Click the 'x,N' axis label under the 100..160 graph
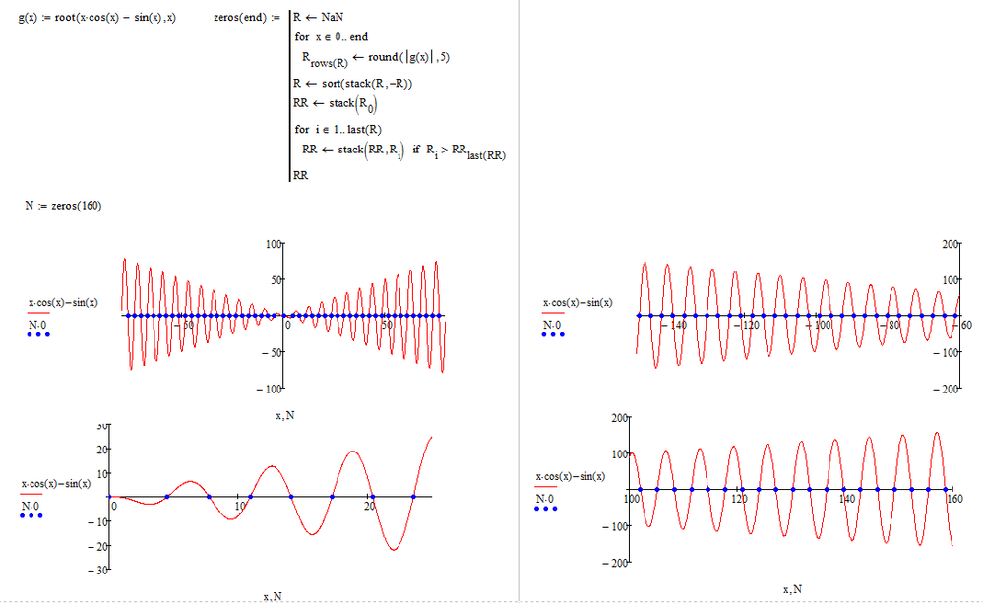The height and width of the screenshot is (603, 983). [x=792, y=589]
